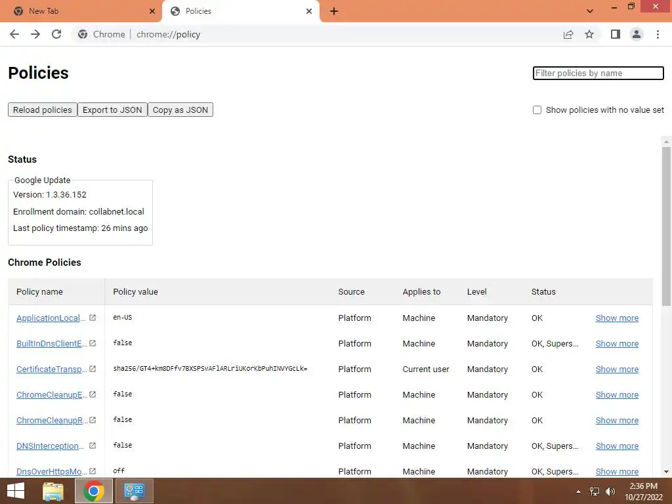Open Chrome's three-dot menu

click(x=658, y=34)
